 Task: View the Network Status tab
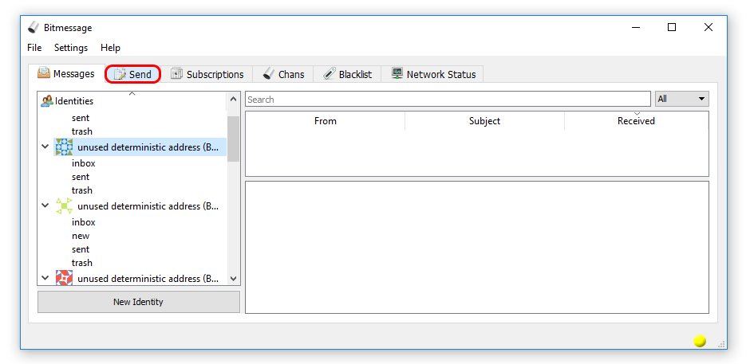433,75
